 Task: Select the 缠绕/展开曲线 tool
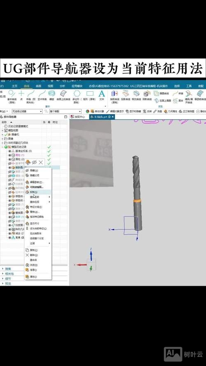189,97
